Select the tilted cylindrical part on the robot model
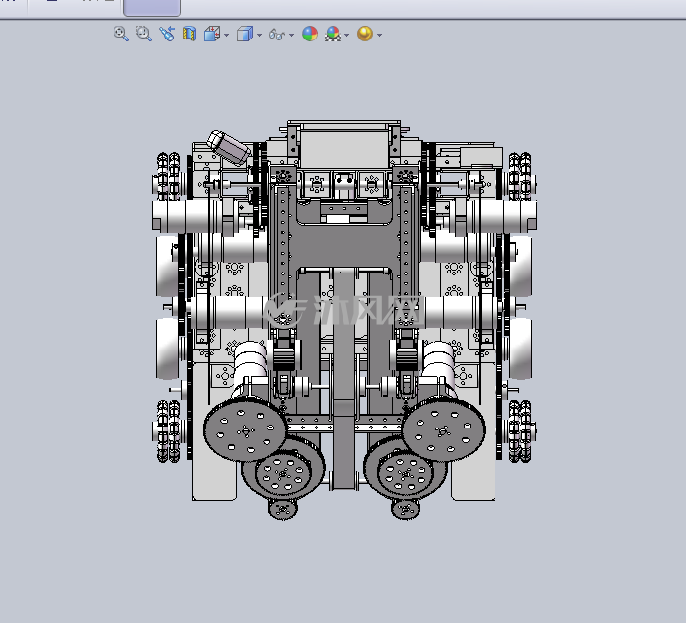The image size is (686, 623). pos(228,147)
